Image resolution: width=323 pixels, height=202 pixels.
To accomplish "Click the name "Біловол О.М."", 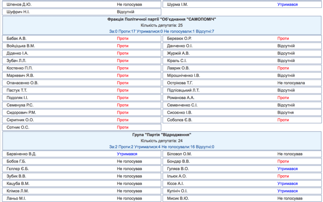I will (179, 154).
